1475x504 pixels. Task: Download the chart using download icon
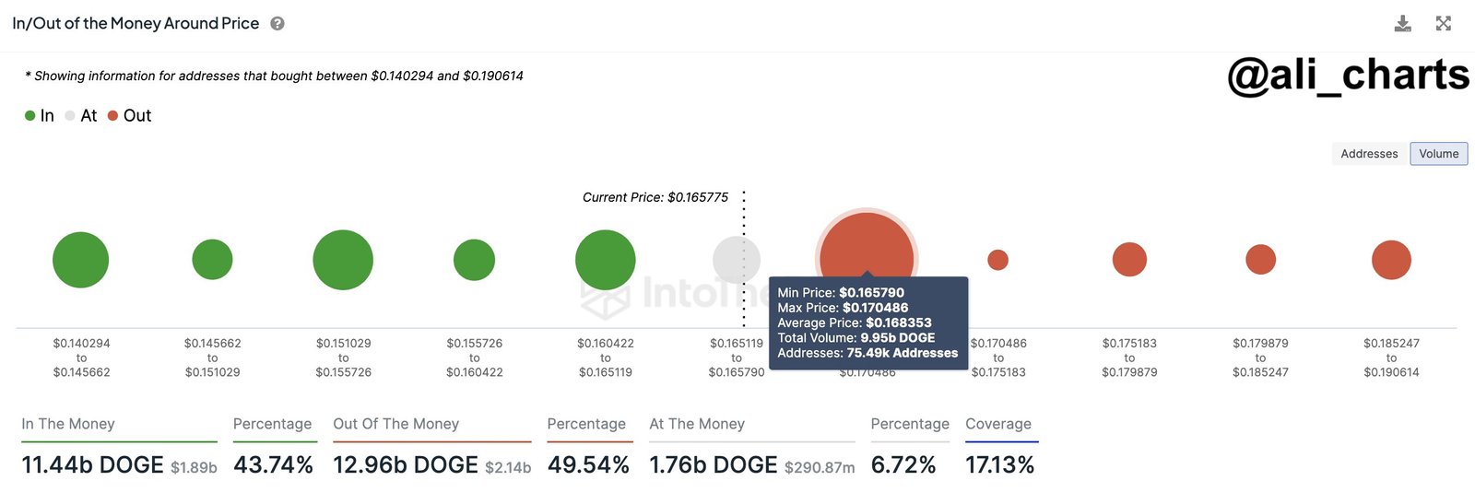(x=1402, y=24)
